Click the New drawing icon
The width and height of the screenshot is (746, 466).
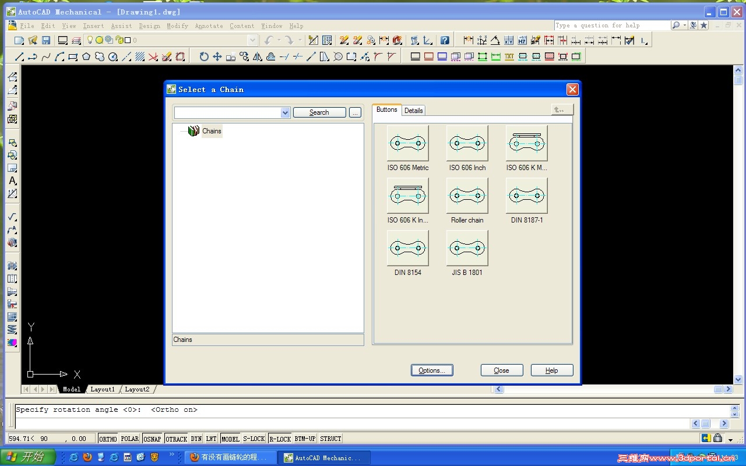(x=19, y=41)
